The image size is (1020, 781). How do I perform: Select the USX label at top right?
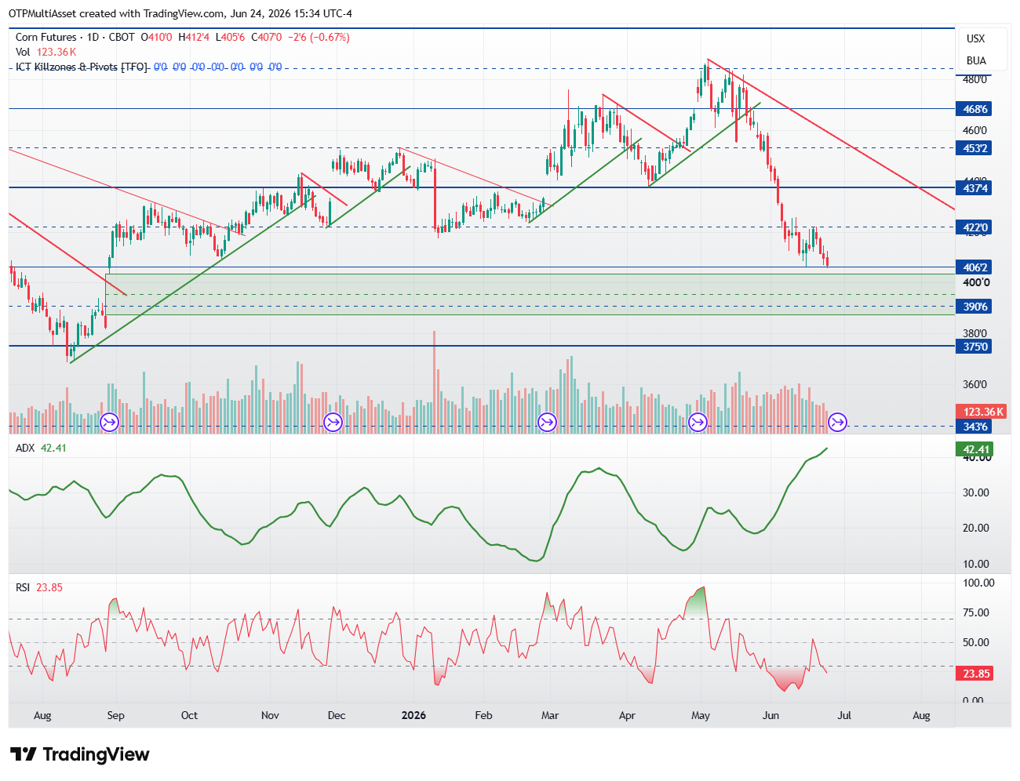(975, 38)
